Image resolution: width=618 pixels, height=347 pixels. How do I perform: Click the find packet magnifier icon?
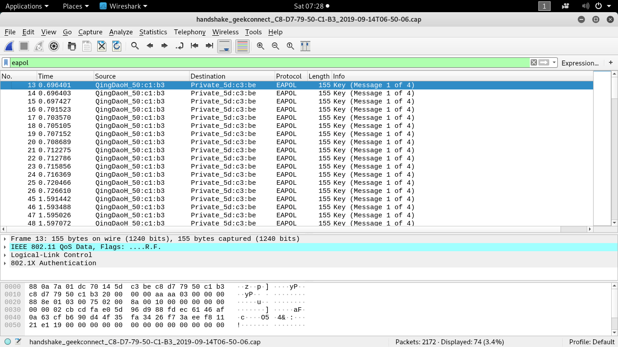(x=135, y=46)
